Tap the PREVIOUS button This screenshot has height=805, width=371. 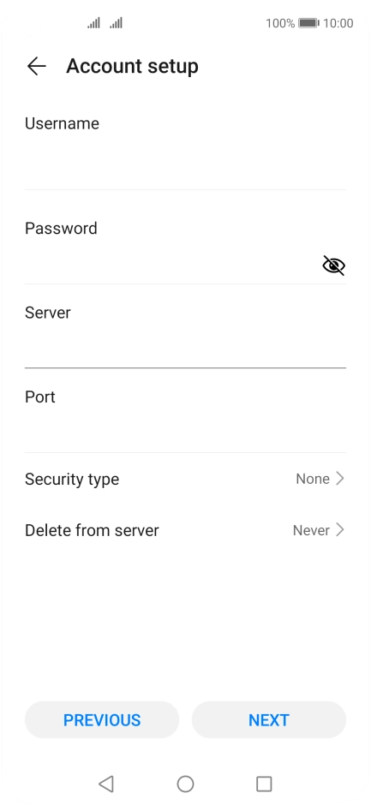click(102, 719)
